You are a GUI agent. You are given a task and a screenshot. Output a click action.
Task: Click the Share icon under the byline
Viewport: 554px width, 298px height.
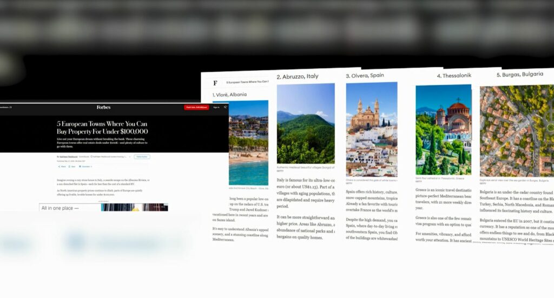coord(62,167)
